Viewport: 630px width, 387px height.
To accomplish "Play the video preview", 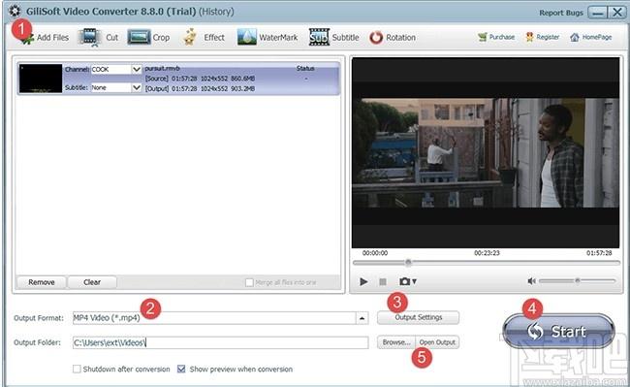I will (x=363, y=281).
